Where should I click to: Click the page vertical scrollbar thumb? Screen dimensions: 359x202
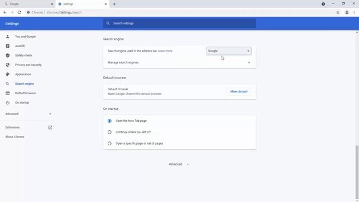click(x=357, y=172)
